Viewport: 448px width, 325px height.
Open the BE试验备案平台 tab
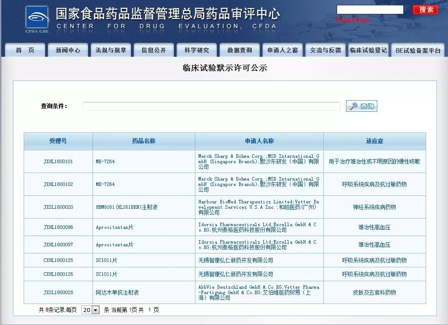[x=418, y=51]
